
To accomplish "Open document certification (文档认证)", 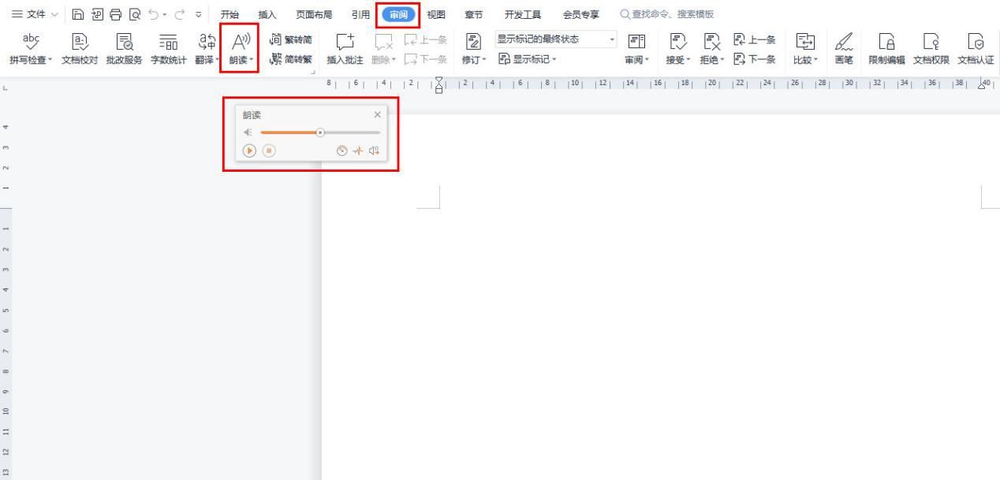I will click(x=976, y=49).
